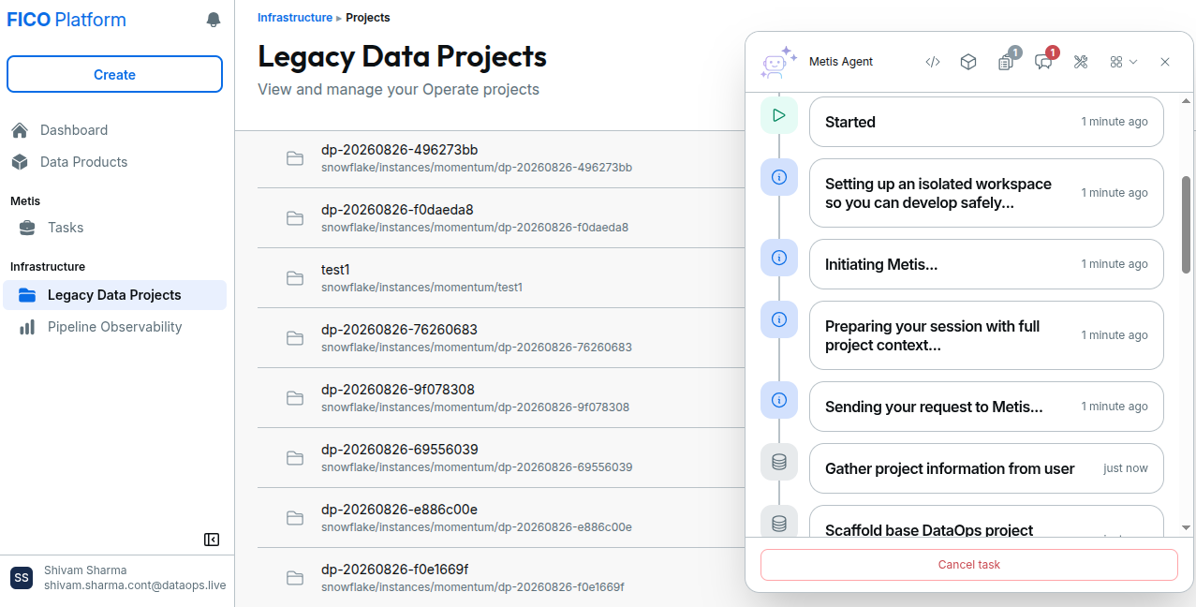This screenshot has height=607, width=1196.
Task: Open the Started step card
Action: click(x=986, y=122)
